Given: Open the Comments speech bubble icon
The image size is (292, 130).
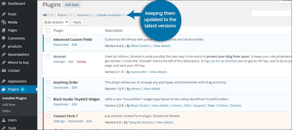Looking at the screenshot, I should point(3,38).
